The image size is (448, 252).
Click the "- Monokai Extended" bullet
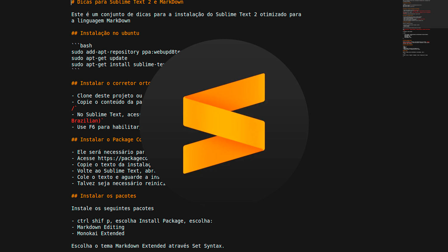(98, 233)
